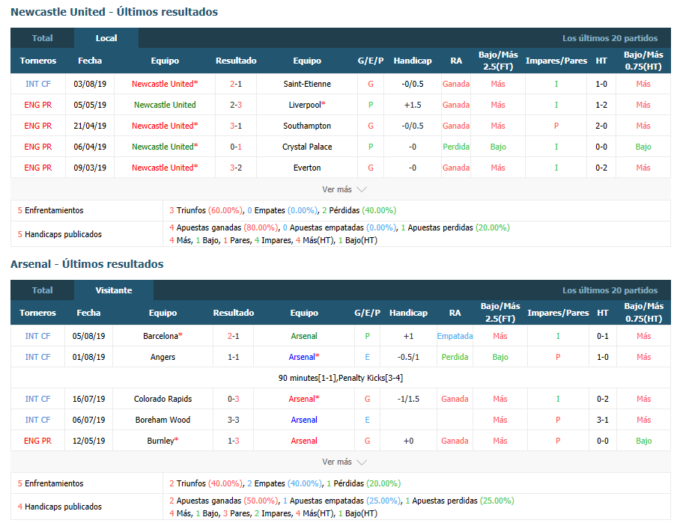Click the Angers team name

pyautogui.click(x=163, y=357)
